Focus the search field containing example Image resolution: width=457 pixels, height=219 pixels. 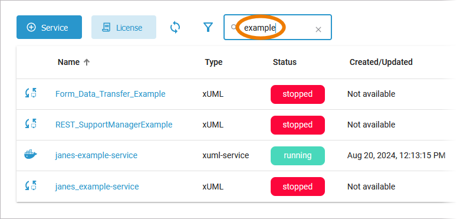(x=278, y=27)
